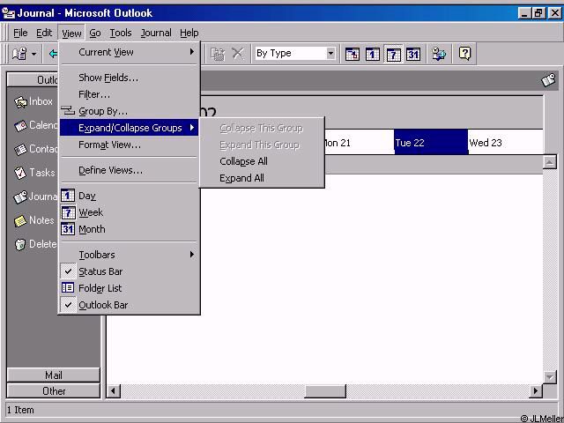The width and height of the screenshot is (564, 423).
Task: Toggle the Outlook Bar checkmark option
Action: [130, 305]
